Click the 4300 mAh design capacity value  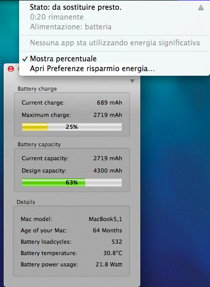(108, 171)
